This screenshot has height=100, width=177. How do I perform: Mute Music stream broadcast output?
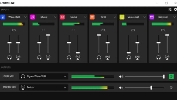48,57
